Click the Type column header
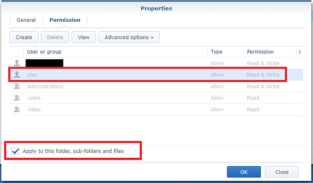313x183 pixels. (x=217, y=52)
